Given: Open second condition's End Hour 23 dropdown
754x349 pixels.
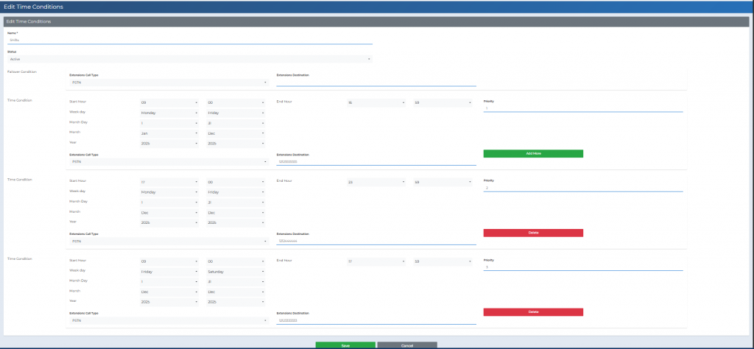Looking at the screenshot, I should coord(376,181).
